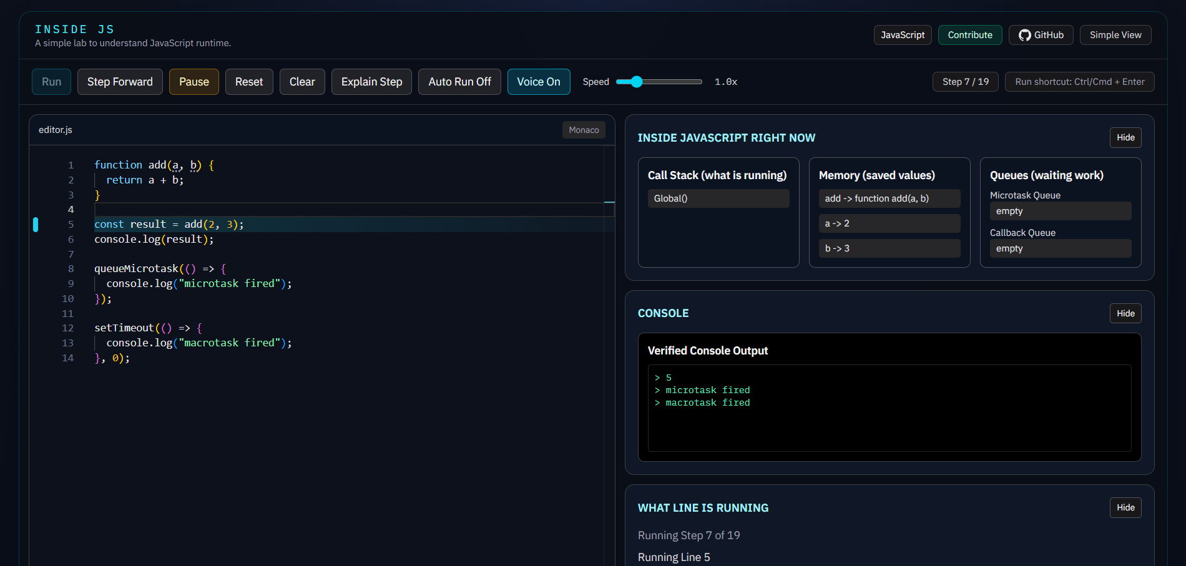Pause the code execution
The image size is (1186, 566).
(194, 81)
